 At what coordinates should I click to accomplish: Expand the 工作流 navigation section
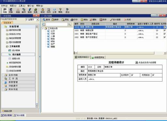coord(18,79)
